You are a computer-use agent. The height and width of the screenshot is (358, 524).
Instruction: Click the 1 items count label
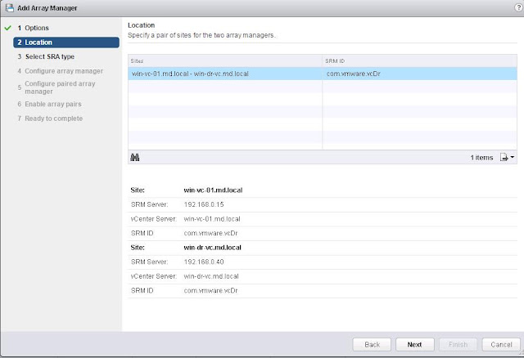click(x=481, y=158)
